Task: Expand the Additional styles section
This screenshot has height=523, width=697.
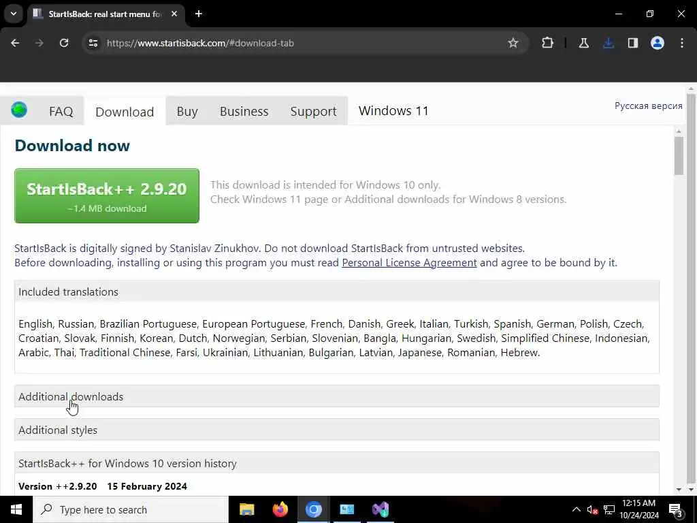Action: coord(337,430)
